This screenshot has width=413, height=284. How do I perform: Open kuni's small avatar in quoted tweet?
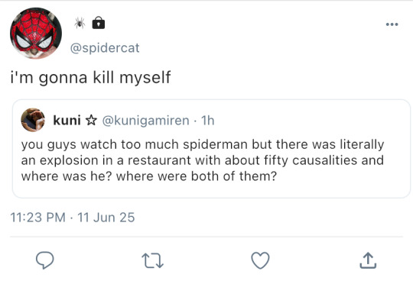[x=33, y=120]
